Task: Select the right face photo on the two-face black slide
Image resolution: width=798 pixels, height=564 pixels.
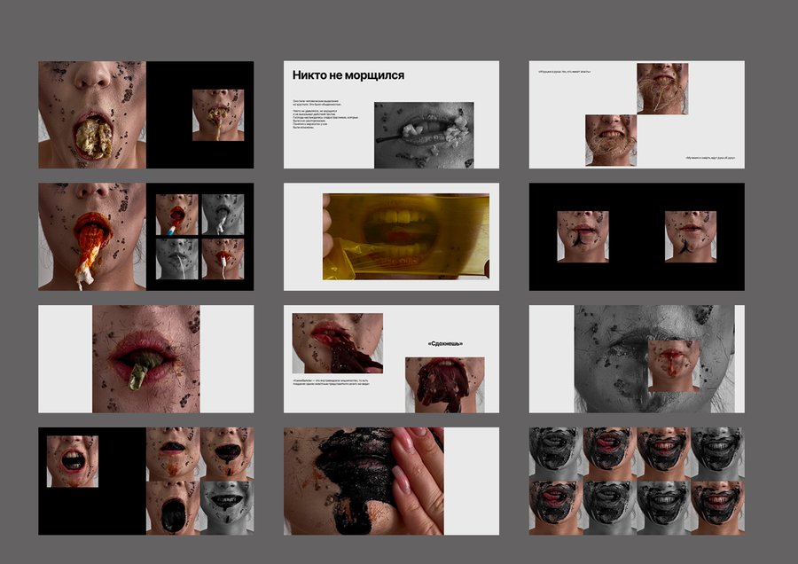Action: coord(691,237)
